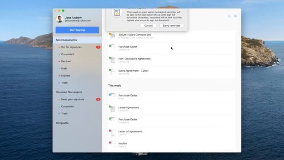Click the Need your signature red badge
This screenshot has width=284, height=160.
click(x=98, y=100)
